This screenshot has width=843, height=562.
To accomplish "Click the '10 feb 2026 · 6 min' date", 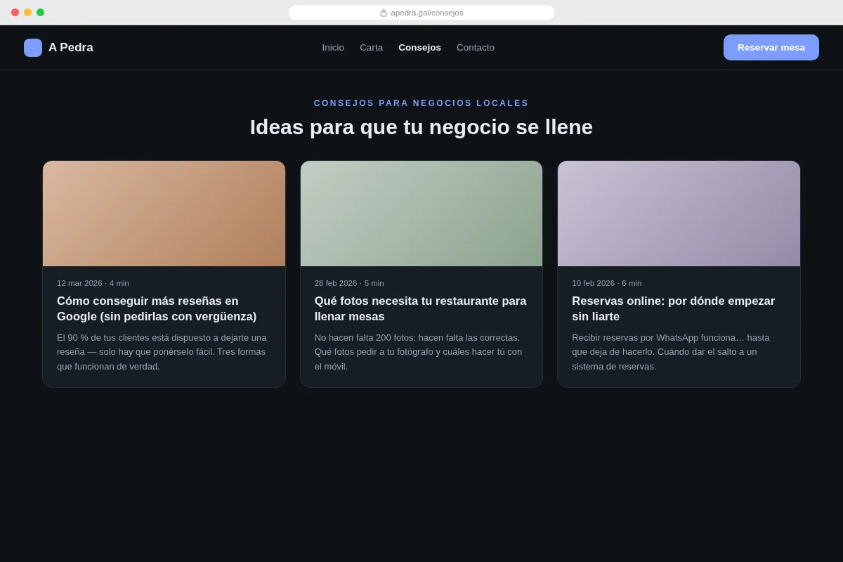I will pyautogui.click(x=607, y=283).
